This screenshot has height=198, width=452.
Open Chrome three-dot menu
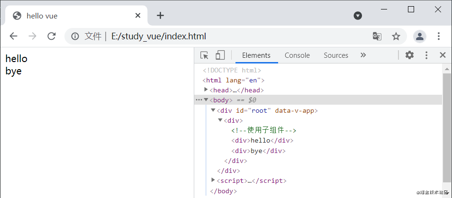click(x=438, y=36)
